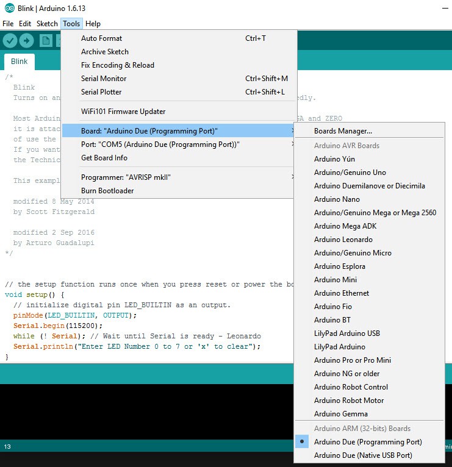Choose the plain LilyPad Arduino entry
Viewport: 452px width, 467px height.
[370, 346]
